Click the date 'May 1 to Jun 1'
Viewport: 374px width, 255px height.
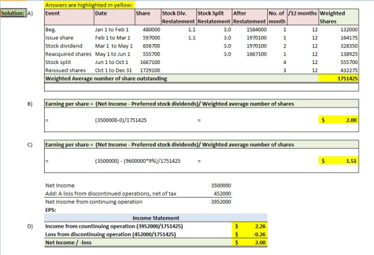tap(113, 54)
